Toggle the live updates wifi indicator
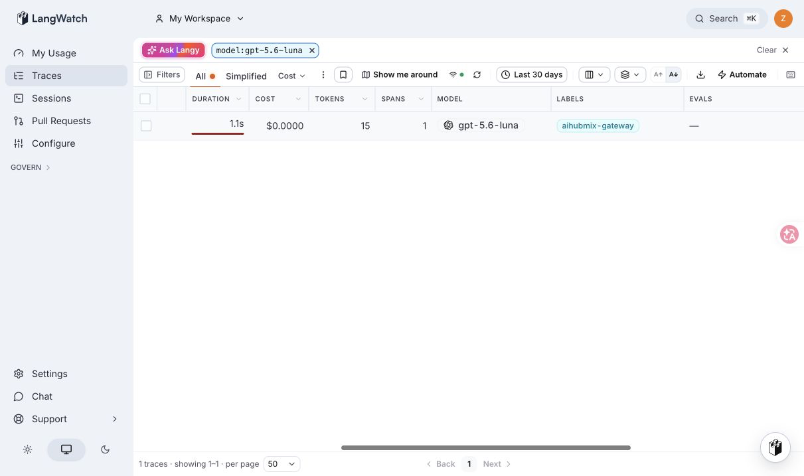804x476 pixels. tap(456, 74)
